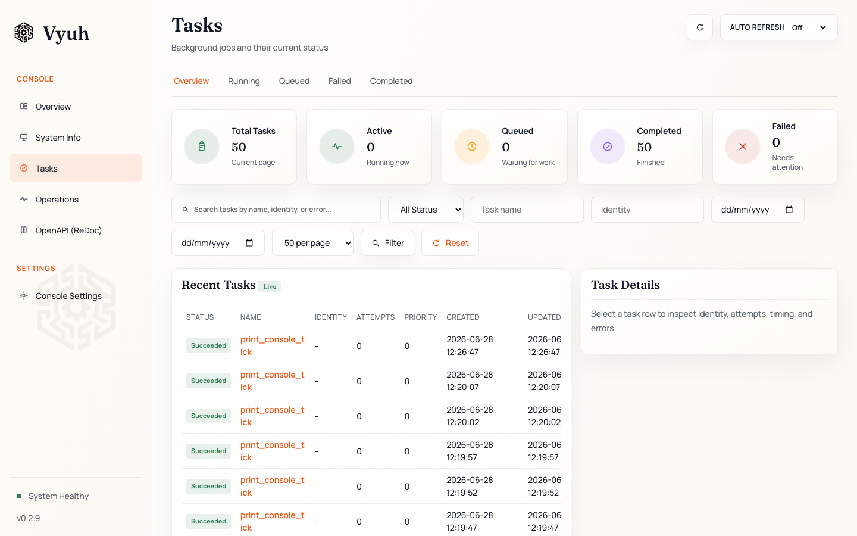This screenshot has width=857, height=536.
Task: Switch to the Overview tab
Action: 191,81
